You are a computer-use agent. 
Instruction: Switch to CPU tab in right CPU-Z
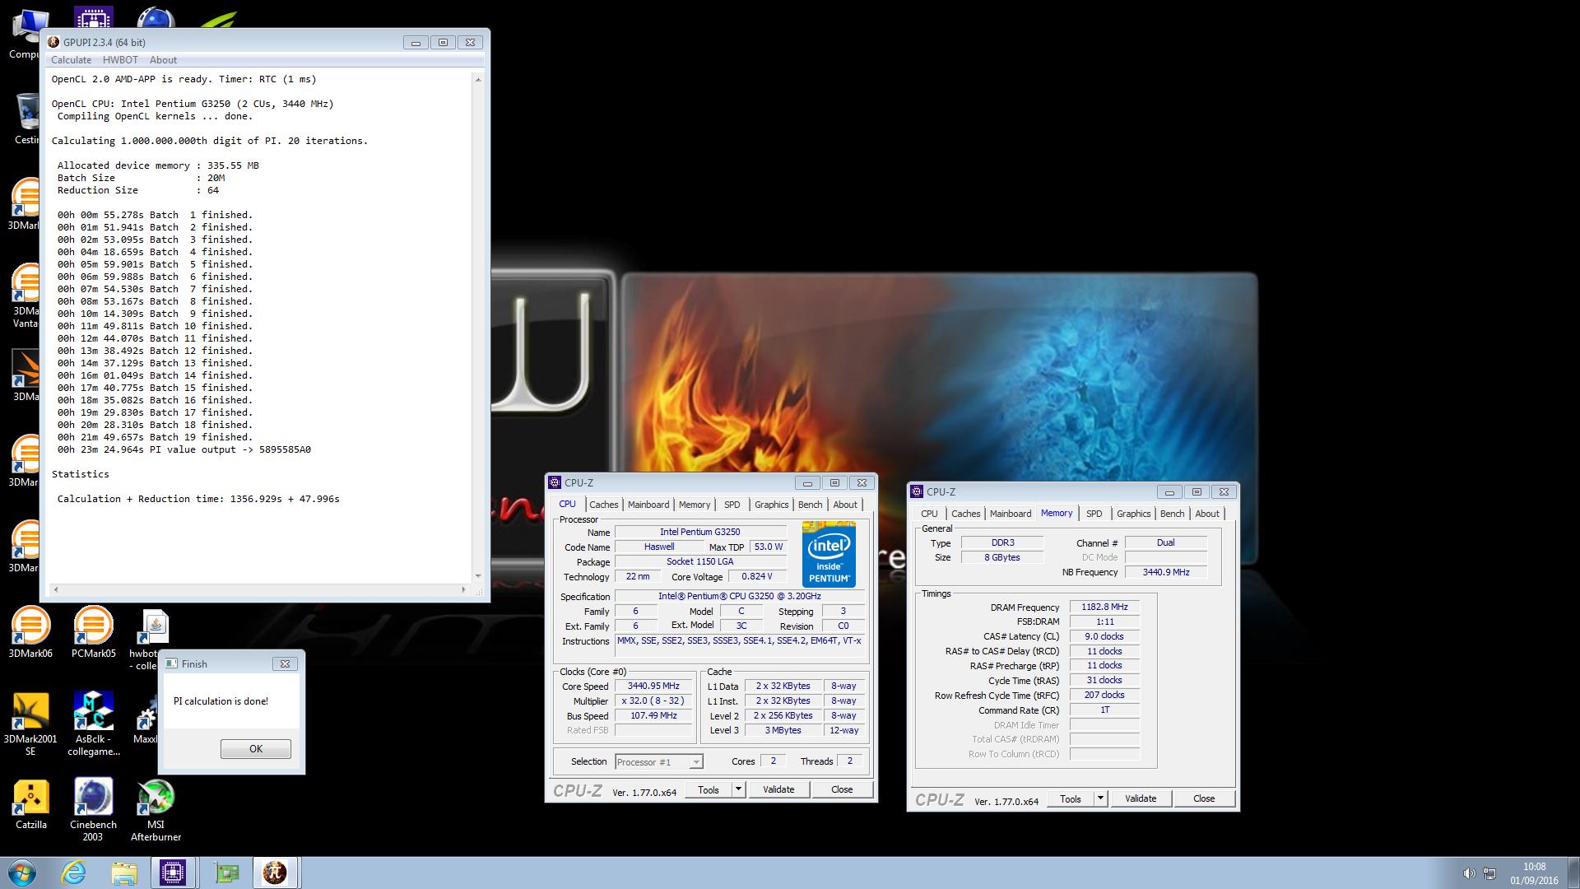coord(929,514)
